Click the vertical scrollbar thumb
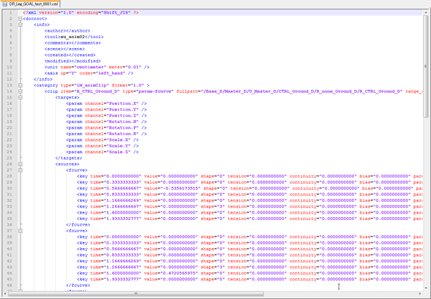Screen dimensions: 431x299 click(x=425, y=66)
